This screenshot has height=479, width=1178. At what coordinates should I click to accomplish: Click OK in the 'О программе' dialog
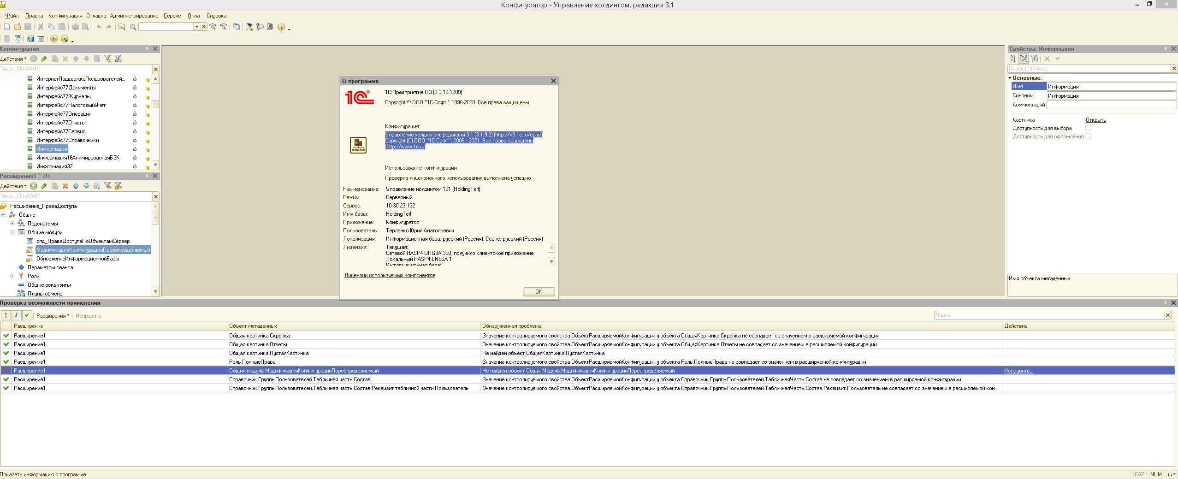(539, 292)
